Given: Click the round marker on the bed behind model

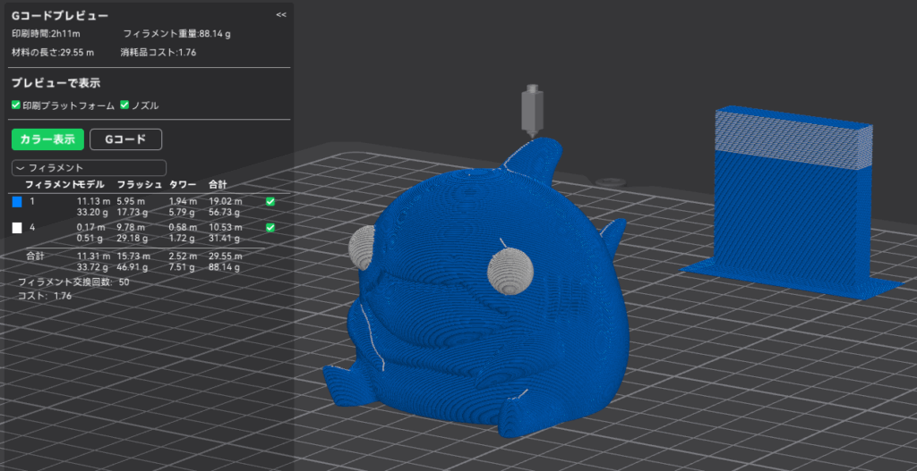Looking at the screenshot, I should point(611,182).
